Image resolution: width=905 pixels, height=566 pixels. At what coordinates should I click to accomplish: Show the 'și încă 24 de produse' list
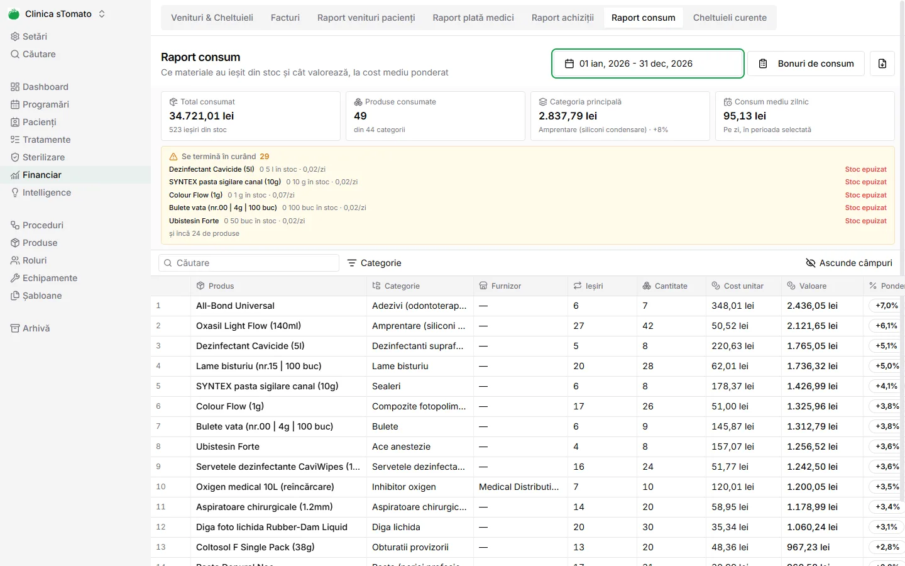point(204,233)
